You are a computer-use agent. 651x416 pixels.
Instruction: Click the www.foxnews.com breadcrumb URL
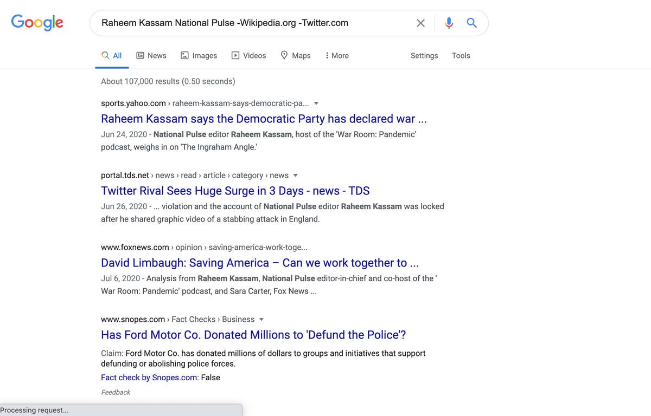pos(204,248)
